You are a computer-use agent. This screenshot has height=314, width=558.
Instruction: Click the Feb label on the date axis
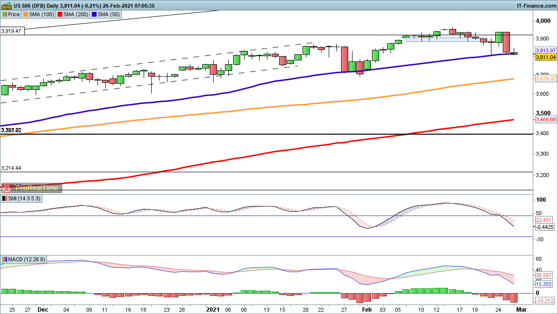tap(367, 310)
